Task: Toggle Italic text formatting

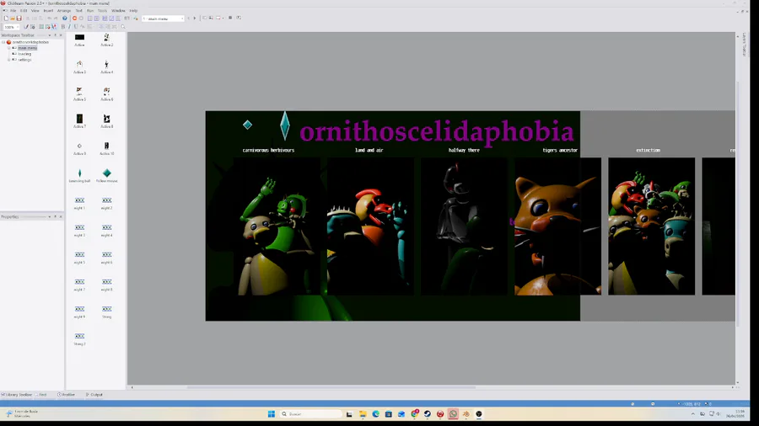Action: (x=69, y=27)
